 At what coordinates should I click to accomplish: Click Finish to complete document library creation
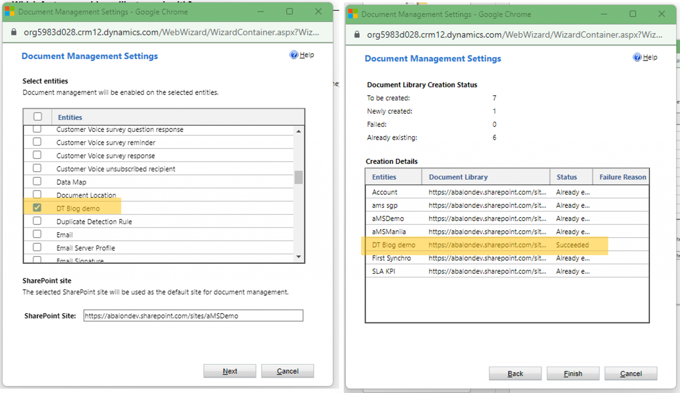(572, 373)
